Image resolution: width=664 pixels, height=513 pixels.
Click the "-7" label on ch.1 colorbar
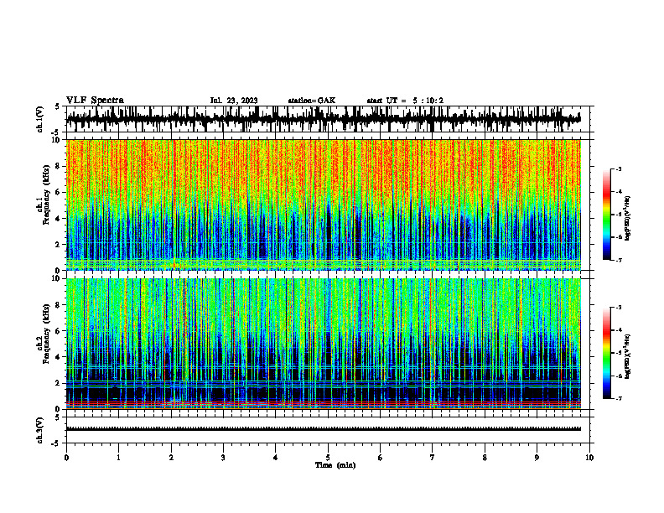[x=619, y=260]
